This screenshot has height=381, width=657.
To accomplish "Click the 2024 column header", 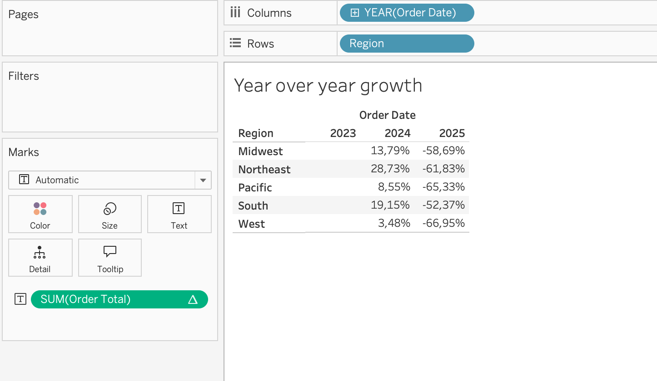I will click(397, 133).
